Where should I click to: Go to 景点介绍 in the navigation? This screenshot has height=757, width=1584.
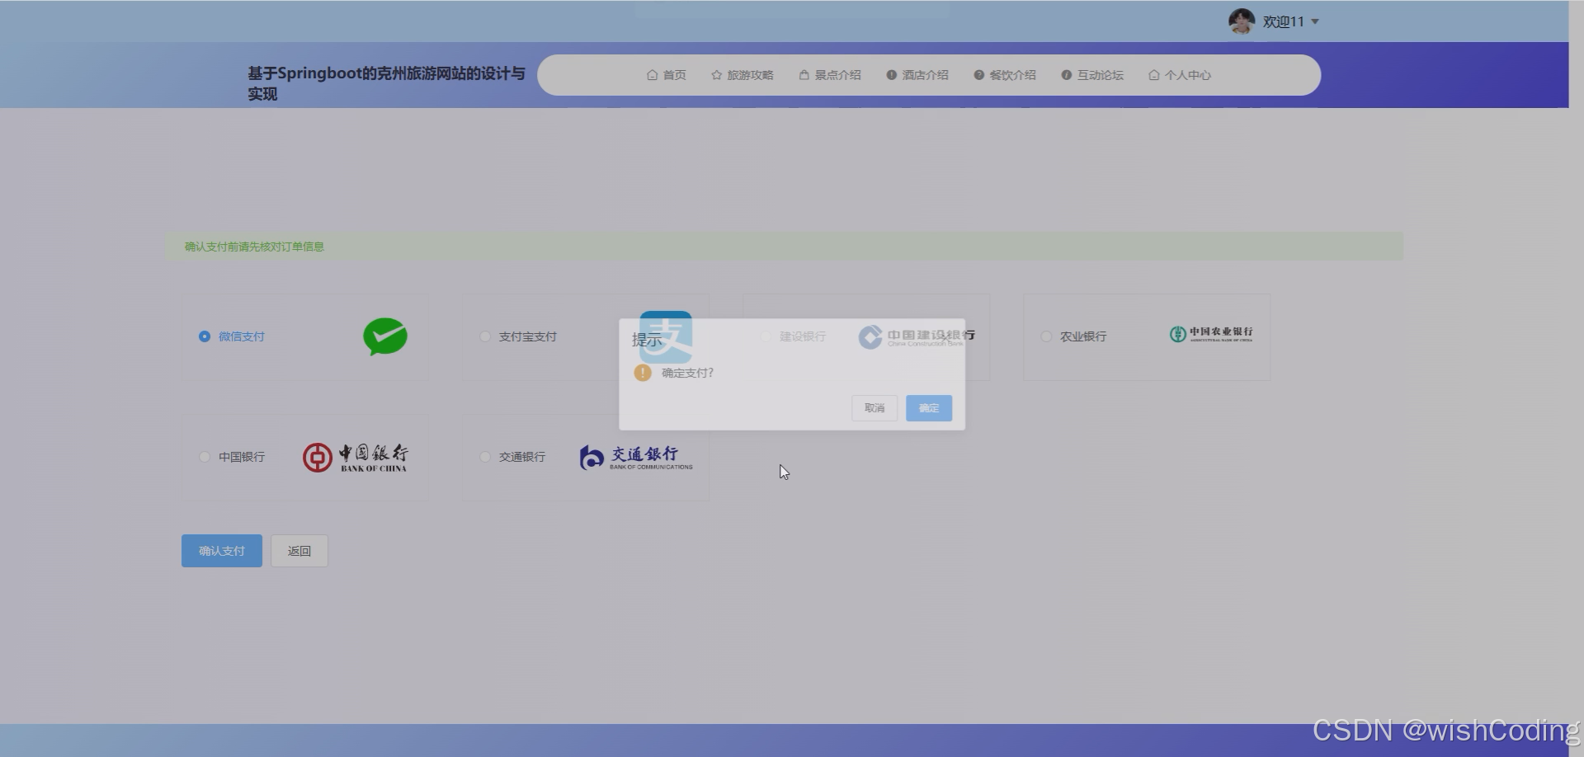[x=830, y=75]
